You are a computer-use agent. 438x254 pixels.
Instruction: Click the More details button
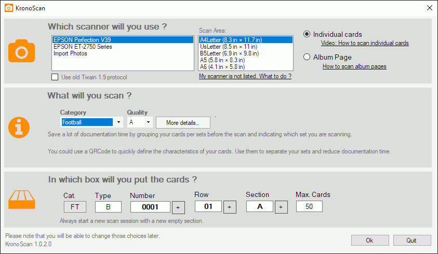pos(182,123)
